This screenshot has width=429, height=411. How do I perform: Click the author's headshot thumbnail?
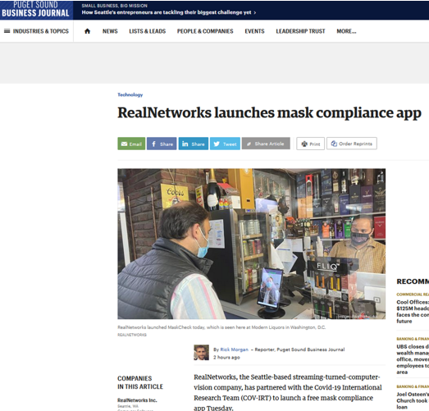(x=201, y=353)
